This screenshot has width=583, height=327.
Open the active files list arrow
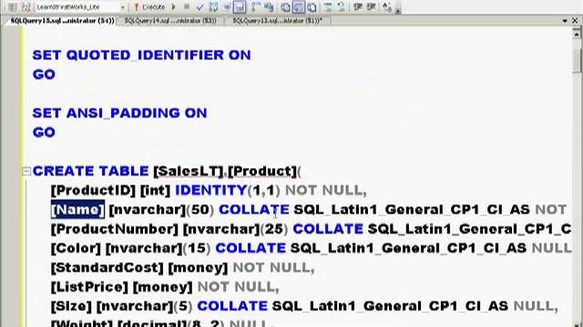coord(565,21)
